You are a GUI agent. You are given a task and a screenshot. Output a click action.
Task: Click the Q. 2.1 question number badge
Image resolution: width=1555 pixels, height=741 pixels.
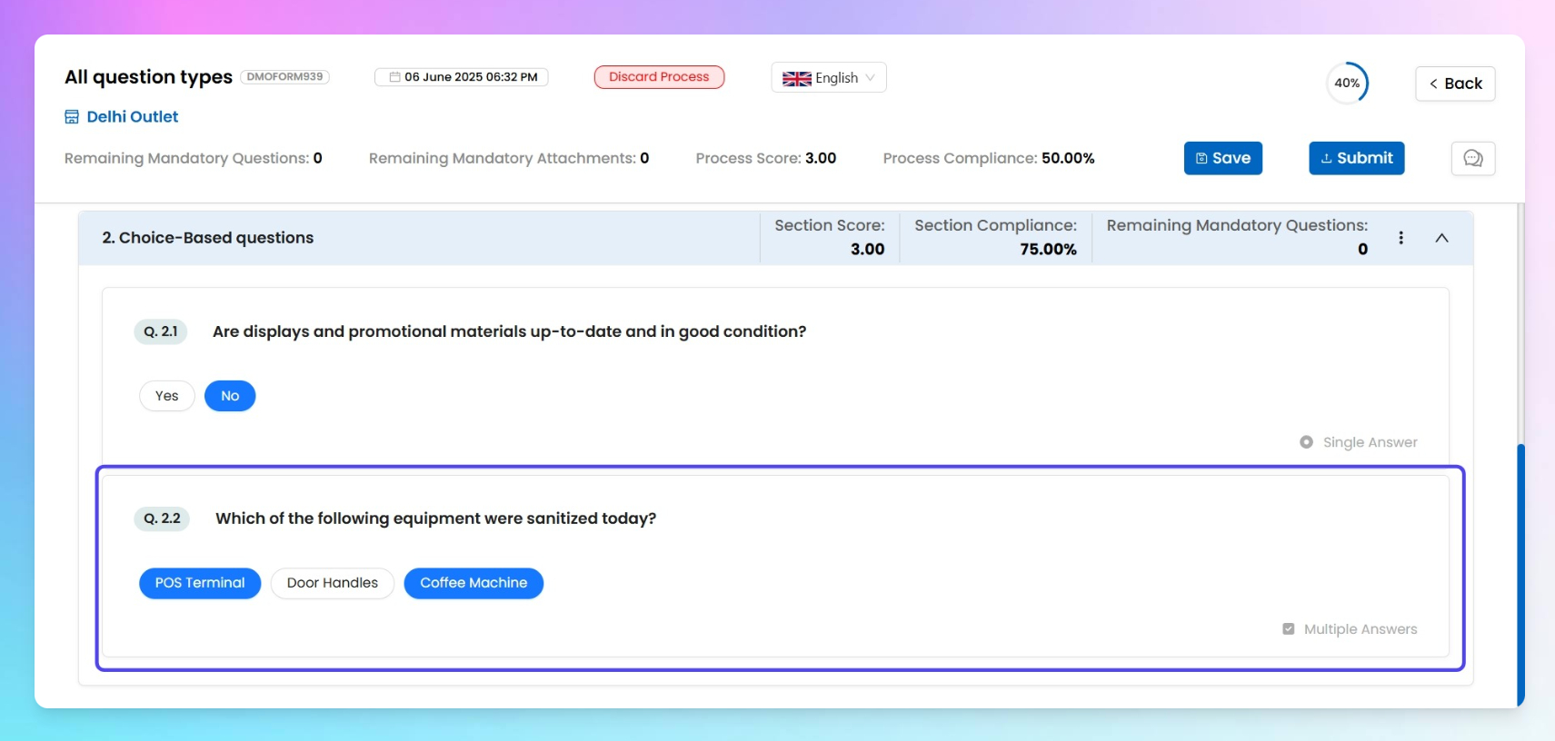coord(161,331)
